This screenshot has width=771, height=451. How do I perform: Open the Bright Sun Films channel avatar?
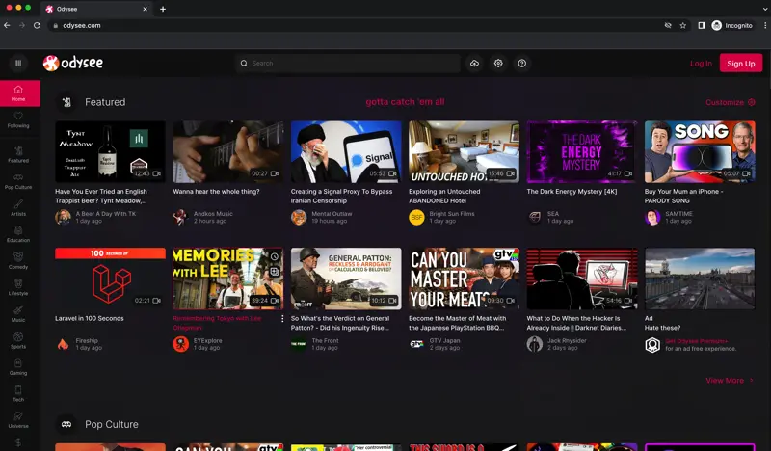[416, 217]
